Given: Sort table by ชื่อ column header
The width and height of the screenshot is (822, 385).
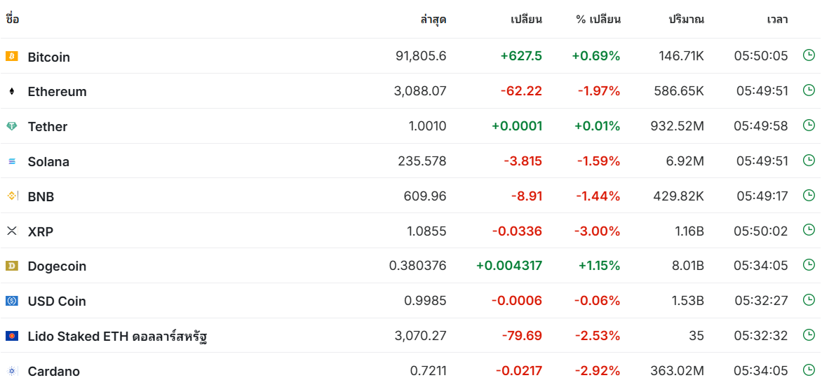Looking at the screenshot, I should pos(13,20).
